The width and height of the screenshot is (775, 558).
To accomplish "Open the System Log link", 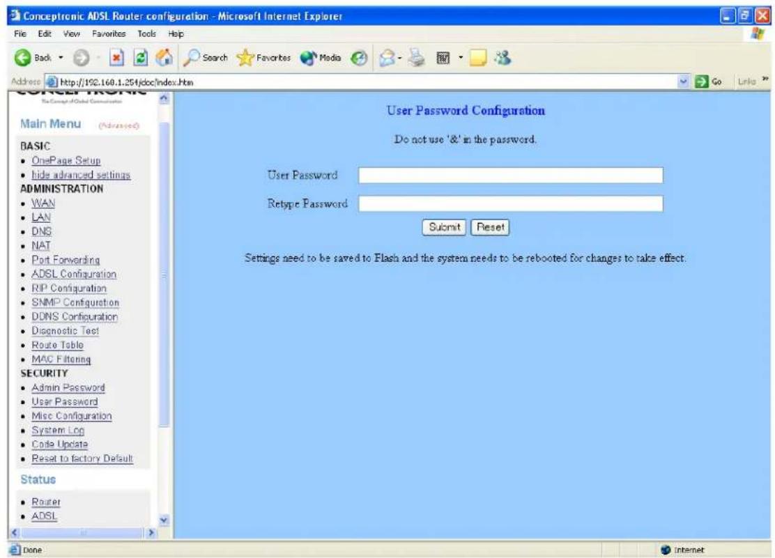I will point(58,431).
